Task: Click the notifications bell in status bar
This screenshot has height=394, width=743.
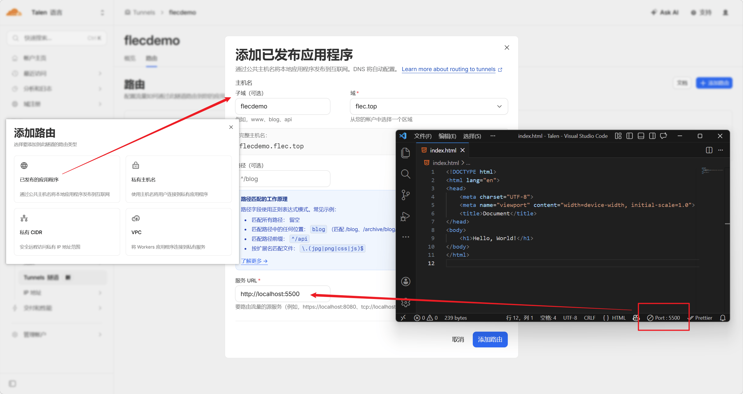Action: coord(723,318)
